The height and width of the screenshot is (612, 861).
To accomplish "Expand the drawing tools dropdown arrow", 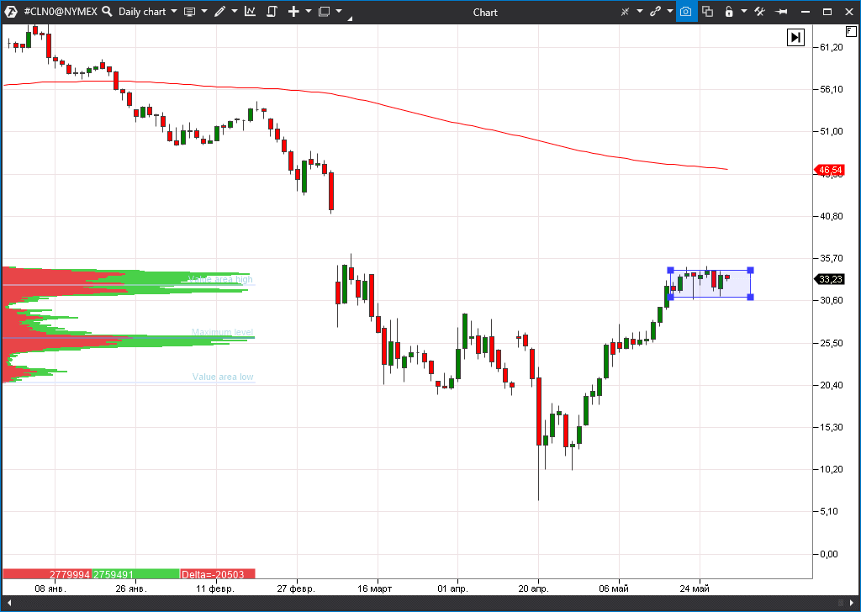I will click(235, 12).
